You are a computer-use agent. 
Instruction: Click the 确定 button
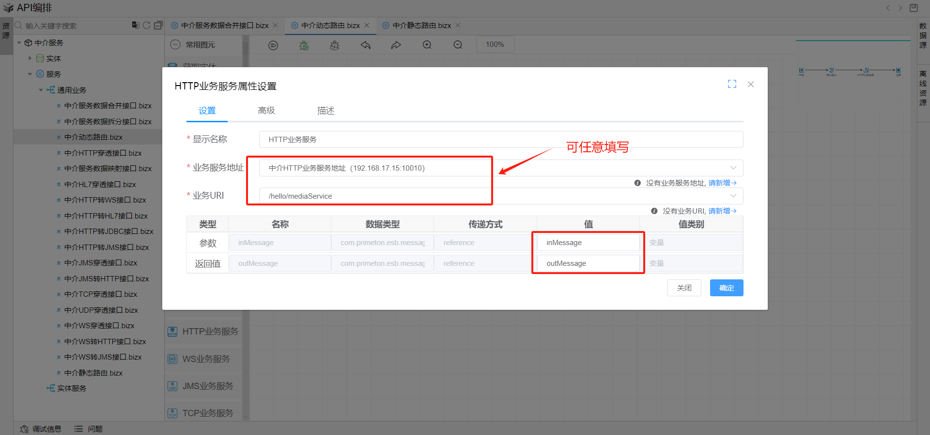click(x=727, y=288)
